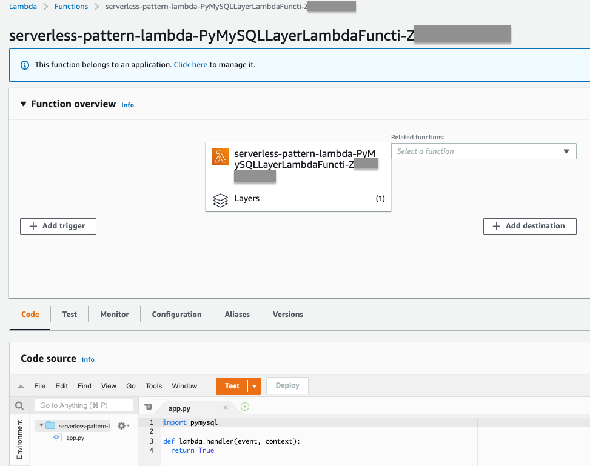Open the Test button dropdown arrow

point(254,386)
